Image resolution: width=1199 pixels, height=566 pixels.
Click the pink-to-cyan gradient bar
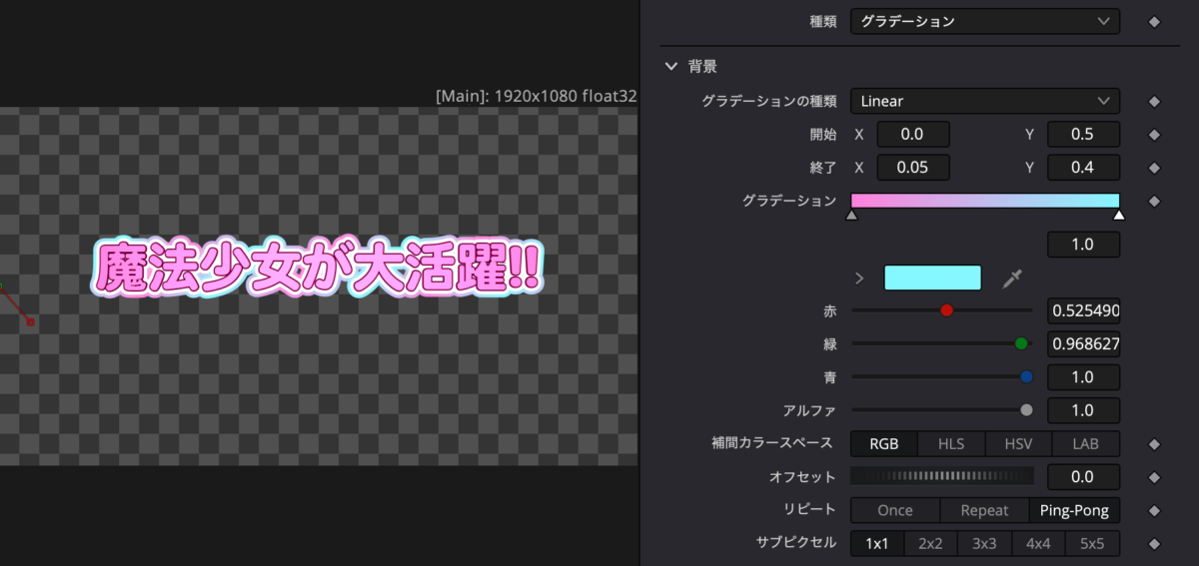click(985, 201)
